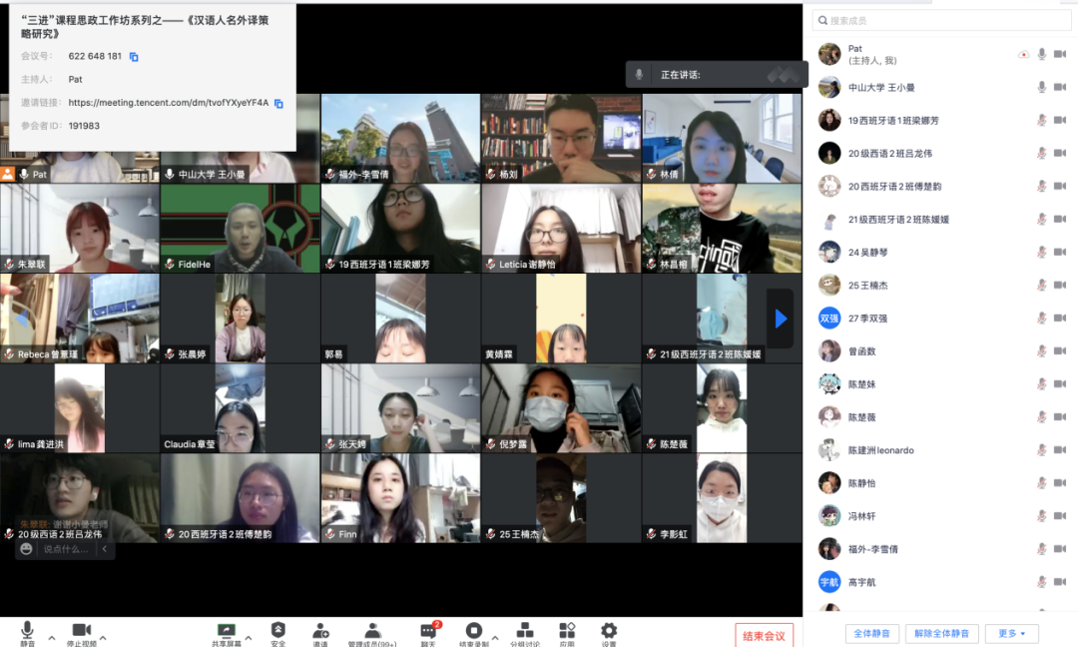Image resolution: width=1078 pixels, height=647 pixels.
Task: Open the chat (聊天) icon with badge
Action: point(428,631)
